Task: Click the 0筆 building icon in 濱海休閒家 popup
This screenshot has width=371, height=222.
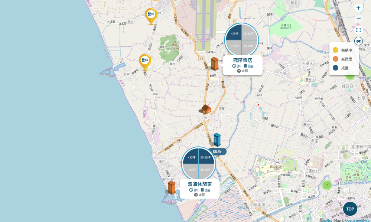Action: 202,190
